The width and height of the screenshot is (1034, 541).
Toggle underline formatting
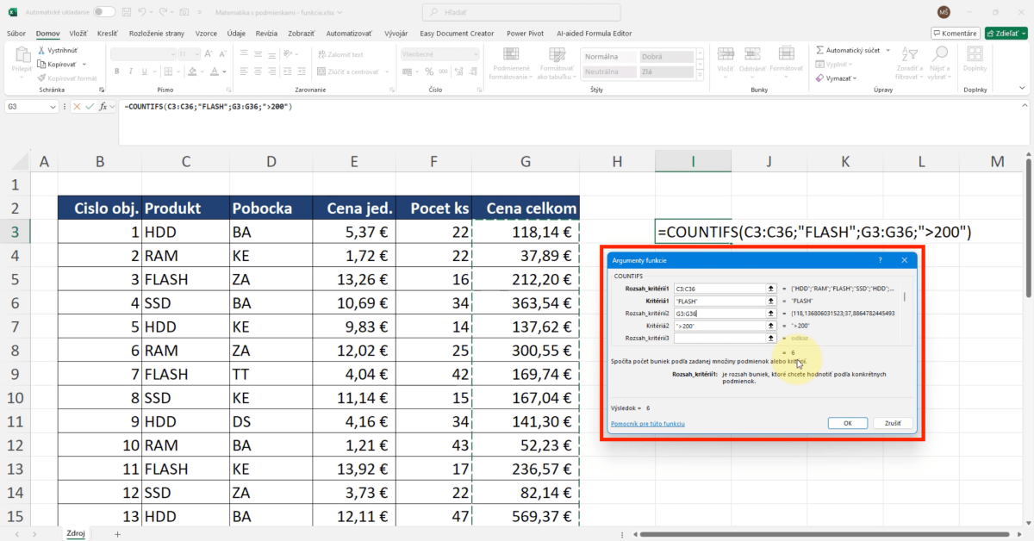144,72
